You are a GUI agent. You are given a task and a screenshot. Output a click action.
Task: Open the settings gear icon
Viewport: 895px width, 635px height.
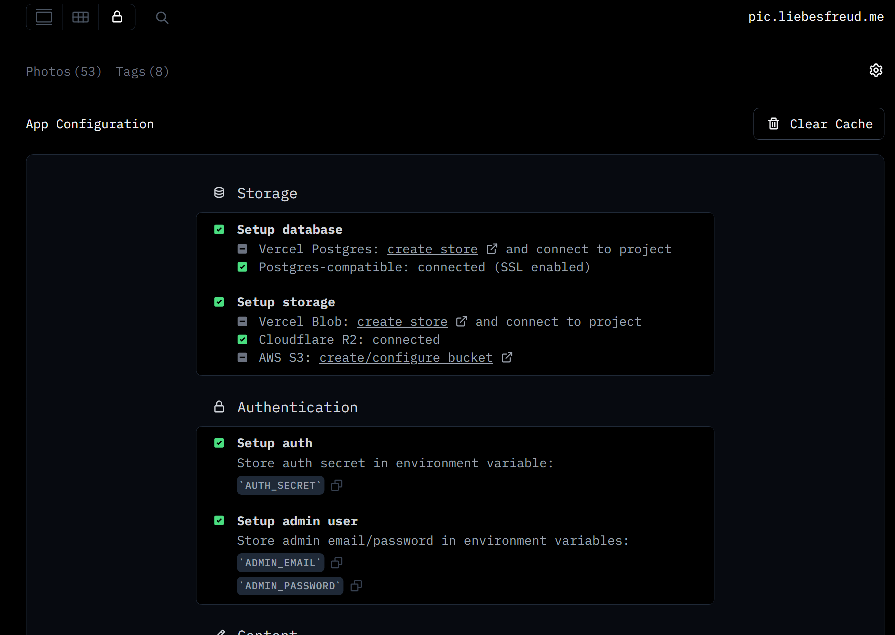click(x=876, y=70)
